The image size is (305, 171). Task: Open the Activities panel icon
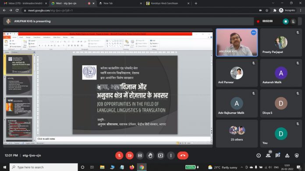pyautogui.click(x=287, y=155)
